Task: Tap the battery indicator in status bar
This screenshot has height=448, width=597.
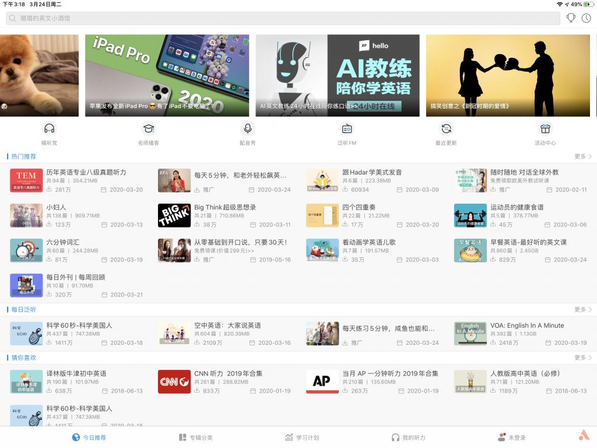Action: 589,4
